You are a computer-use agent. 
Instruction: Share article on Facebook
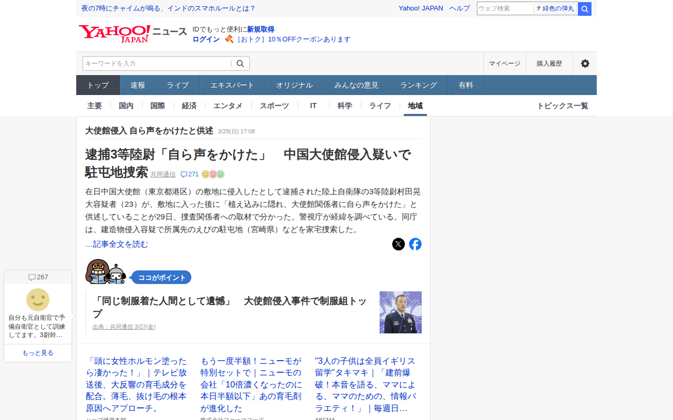pyautogui.click(x=415, y=244)
